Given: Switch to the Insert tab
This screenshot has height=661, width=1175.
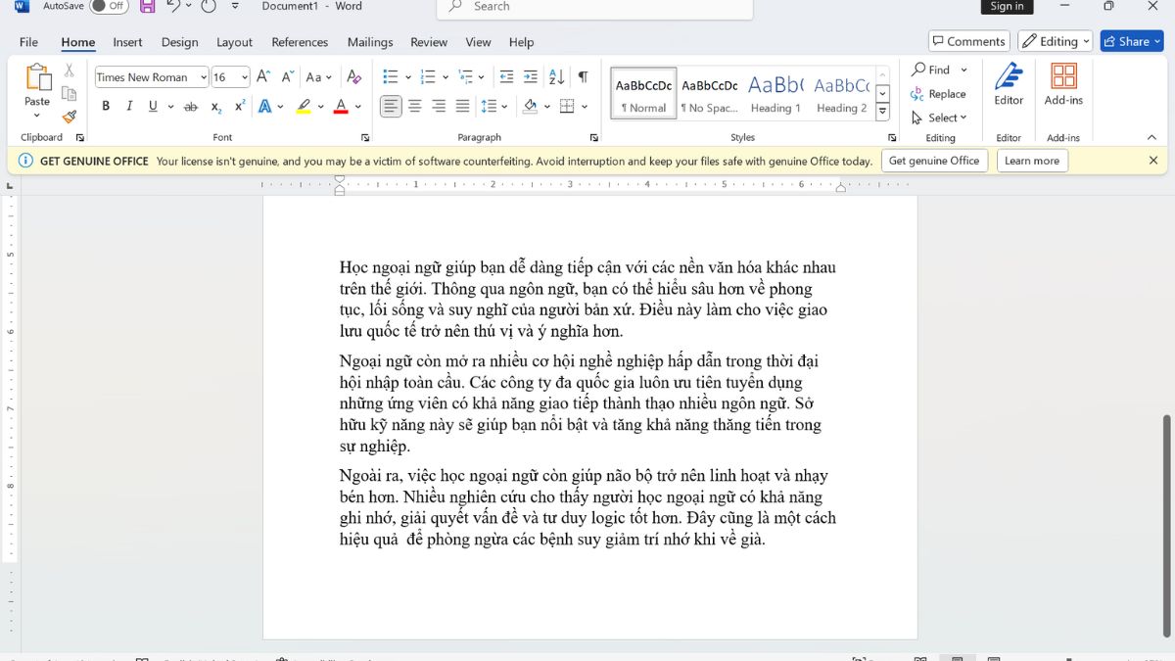Looking at the screenshot, I should pyautogui.click(x=127, y=42).
